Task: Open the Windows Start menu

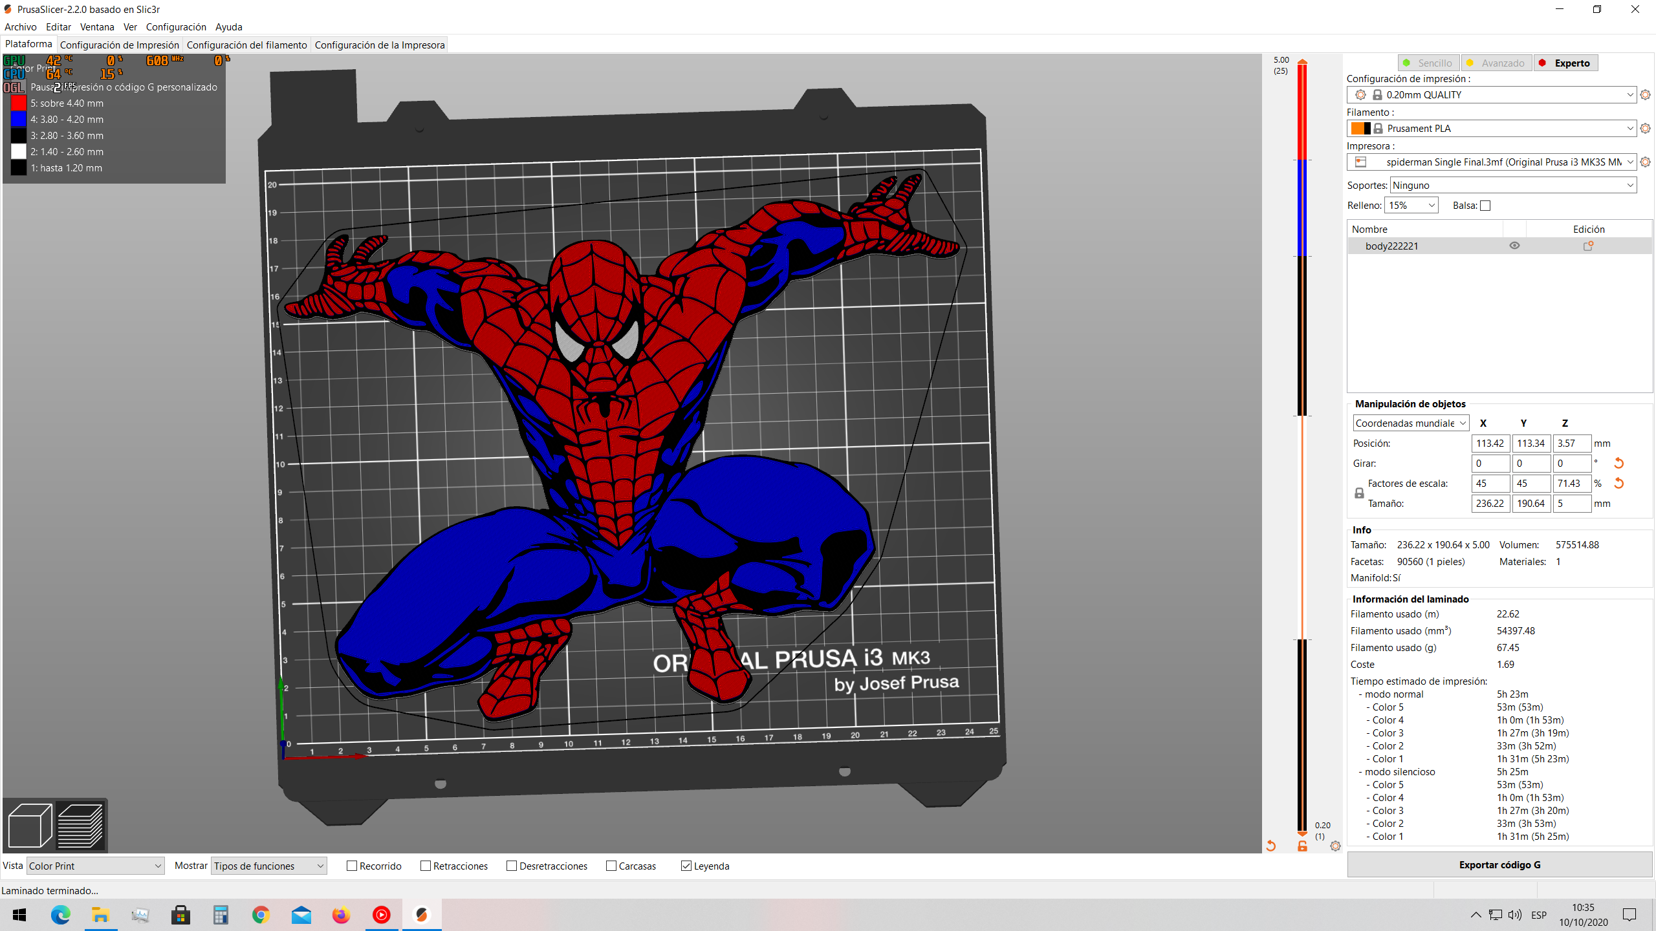Action: pyautogui.click(x=19, y=915)
